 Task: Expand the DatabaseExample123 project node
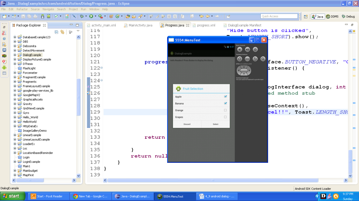15,37
